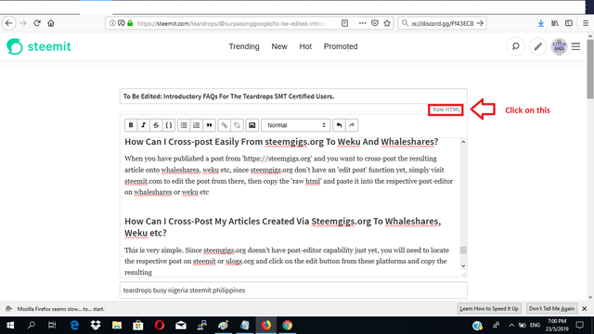
Task: Toggle reader view in address bar
Action: coord(344,23)
